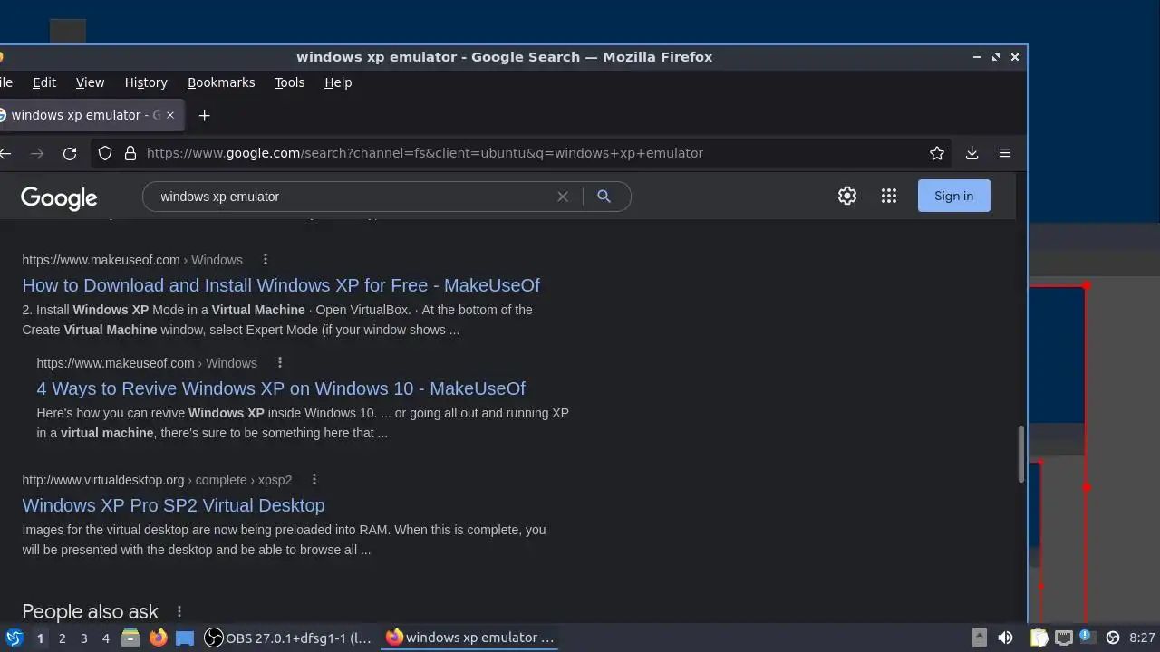
Task: Open Google quick settings gear
Action: [x=847, y=196]
